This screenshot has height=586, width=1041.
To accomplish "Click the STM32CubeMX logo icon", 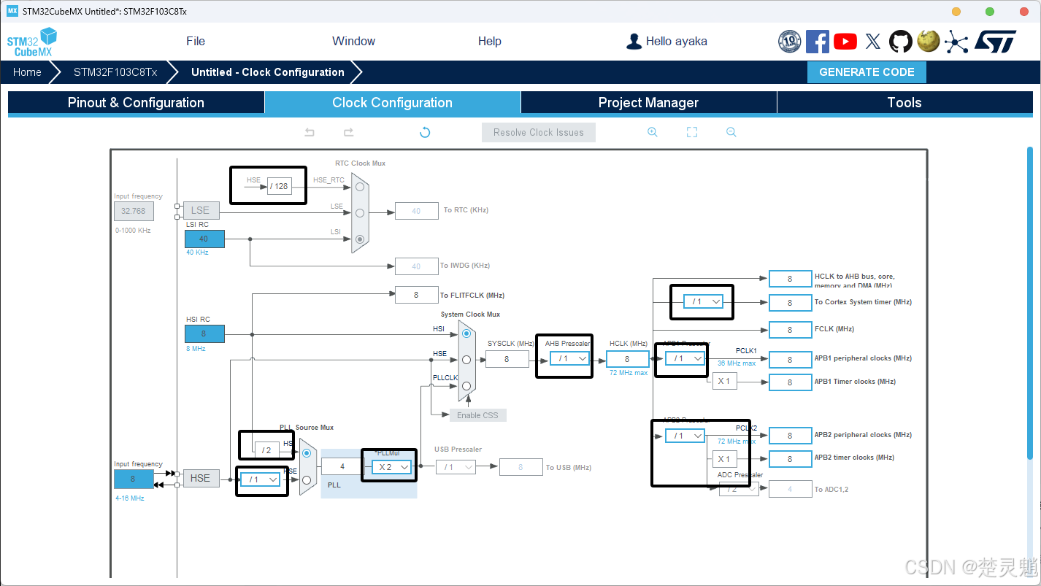I will [x=31, y=42].
